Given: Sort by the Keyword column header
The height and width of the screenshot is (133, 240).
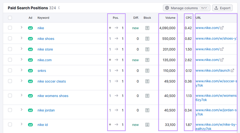Looking at the screenshot, I should [43, 18].
